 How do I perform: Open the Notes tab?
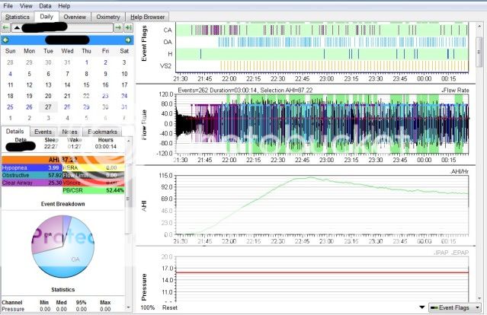pos(69,132)
